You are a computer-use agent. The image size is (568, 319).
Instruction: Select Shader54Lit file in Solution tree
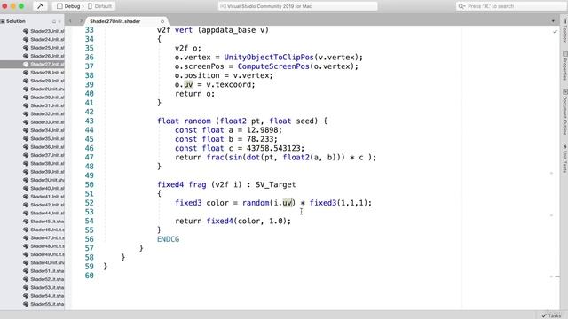pos(43,296)
